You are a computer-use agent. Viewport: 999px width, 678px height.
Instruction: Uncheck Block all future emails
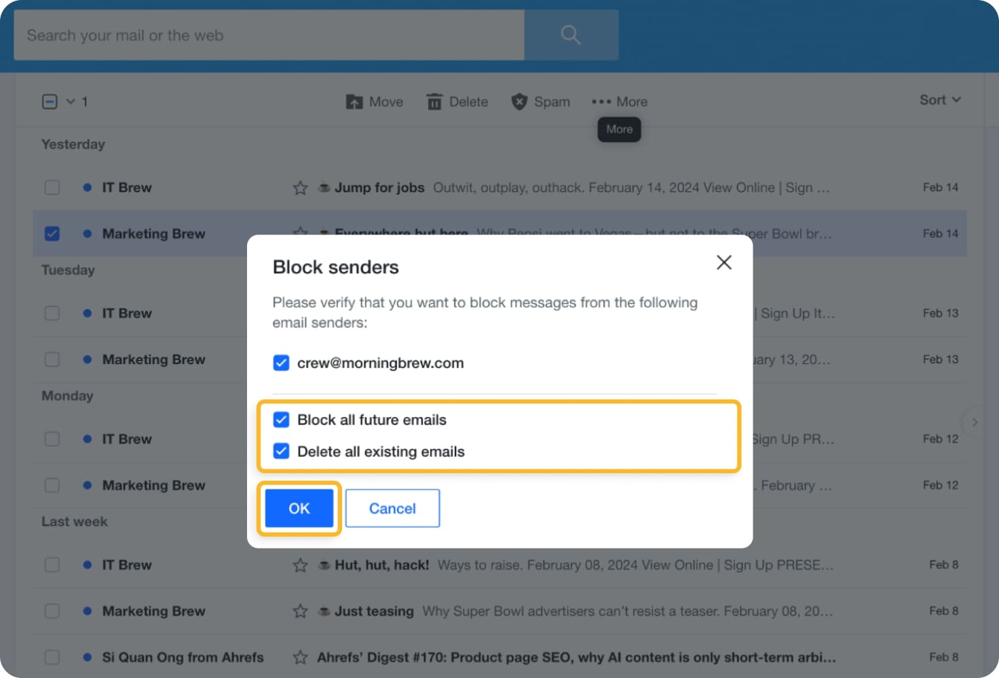point(281,420)
